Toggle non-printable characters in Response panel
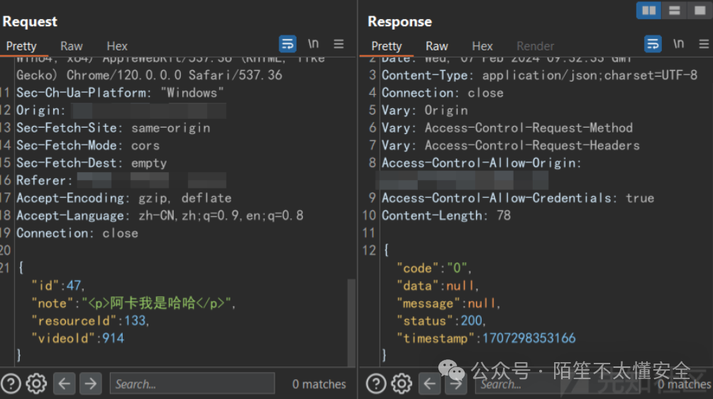Screen dimensions: 713x399 click(x=678, y=44)
